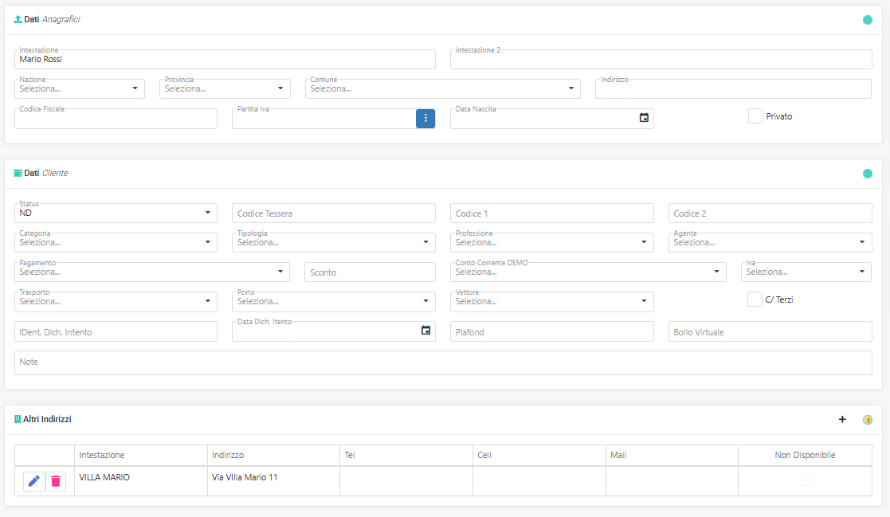Open the Pagamento dropdown list
Image resolution: width=890 pixels, height=517 pixels.
[x=151, y=272]
